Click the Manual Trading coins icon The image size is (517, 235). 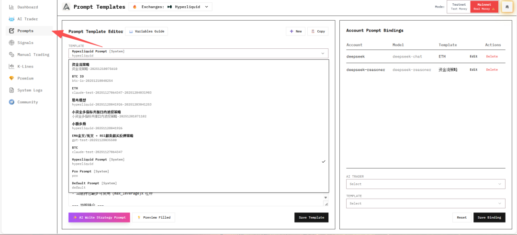tap(11, 55)
